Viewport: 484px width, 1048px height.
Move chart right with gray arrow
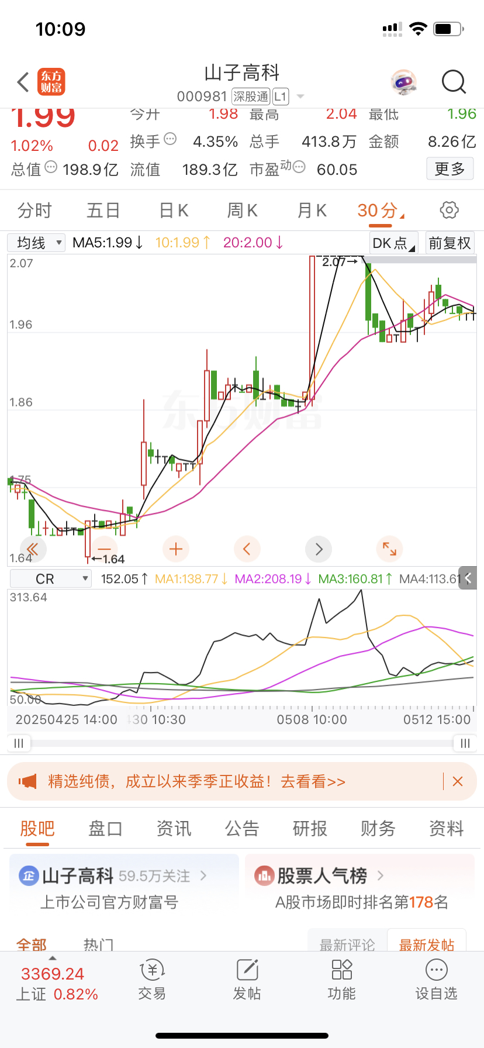[x=319, y=549]
